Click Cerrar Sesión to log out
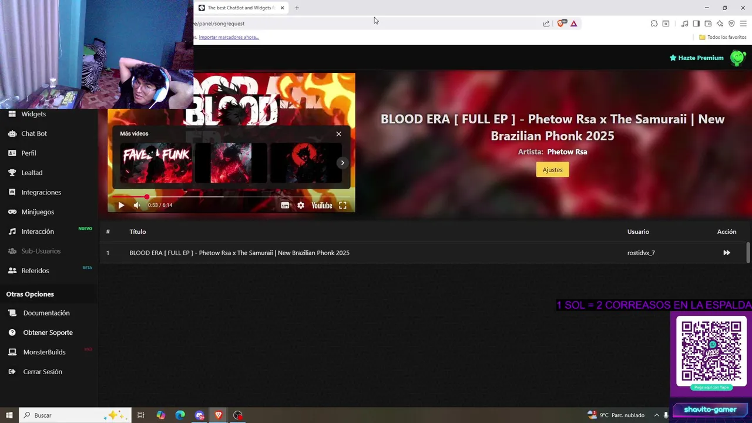The image size is (752, 423). tap(42, 372)
